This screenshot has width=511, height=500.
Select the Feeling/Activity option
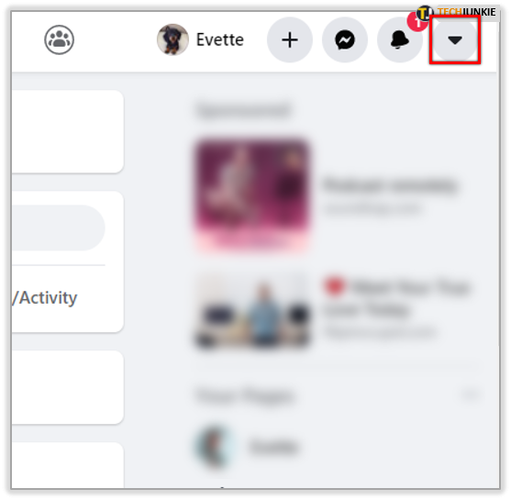point(45,297)
